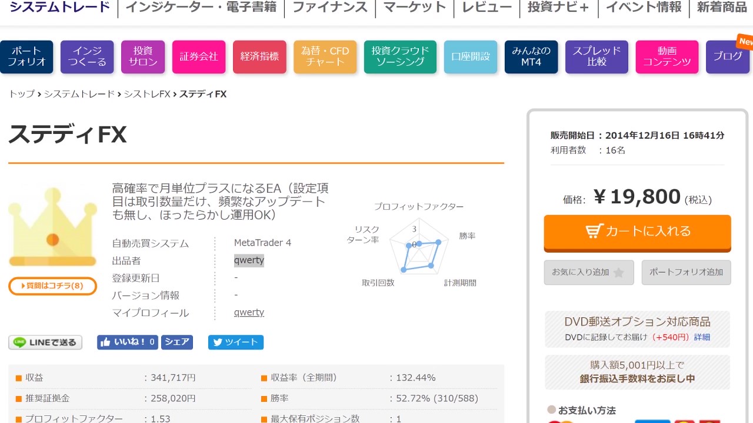
Task: Click the ポートフォリオ追加 button
Action: click(x=686, y=273)
